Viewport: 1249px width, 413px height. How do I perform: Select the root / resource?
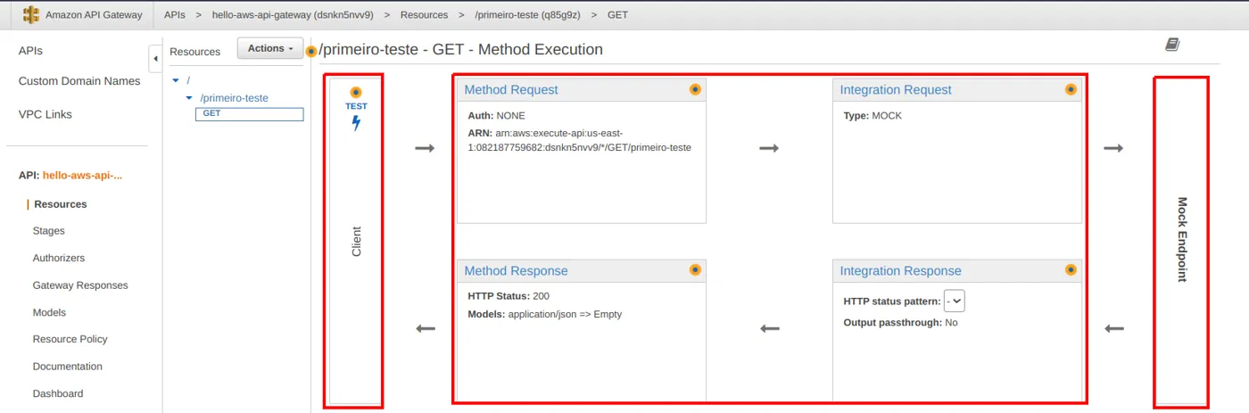click(x=188, y=80)
